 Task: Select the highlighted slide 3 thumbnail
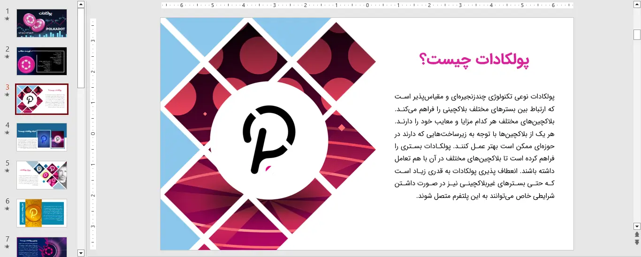click(x=42, y=99)
